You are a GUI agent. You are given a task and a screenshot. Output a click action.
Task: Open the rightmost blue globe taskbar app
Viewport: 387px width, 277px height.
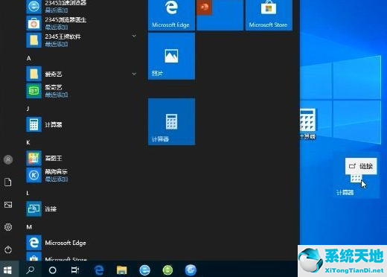click(x=191, y=270)
